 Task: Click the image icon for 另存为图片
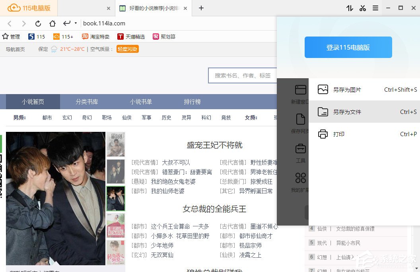(322, 89)
